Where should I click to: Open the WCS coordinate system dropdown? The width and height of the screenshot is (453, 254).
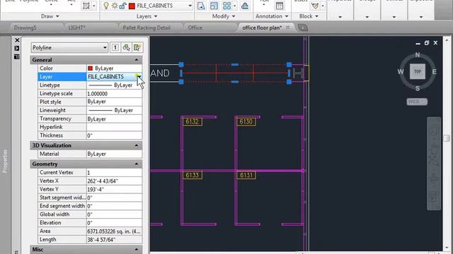point(417,102)
